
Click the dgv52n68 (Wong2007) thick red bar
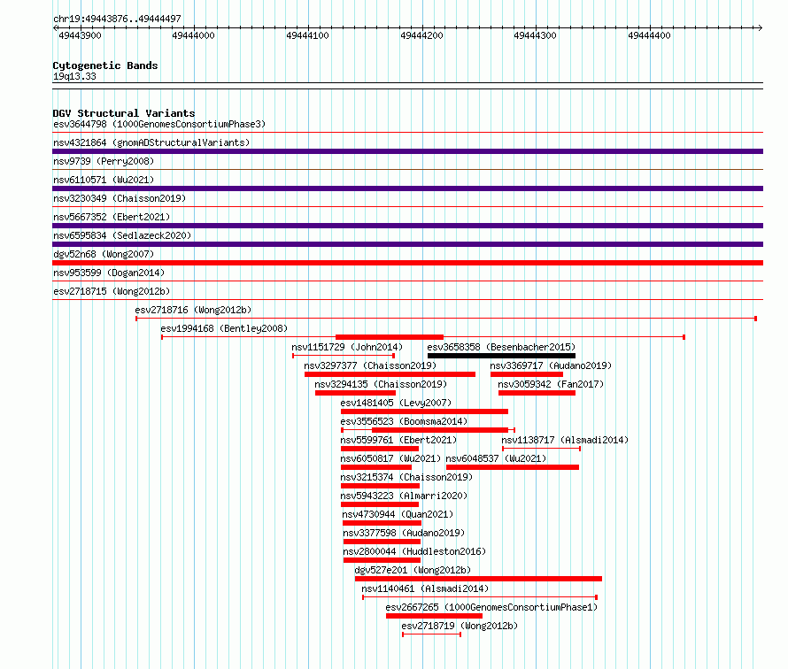click(x=407, y=263)
